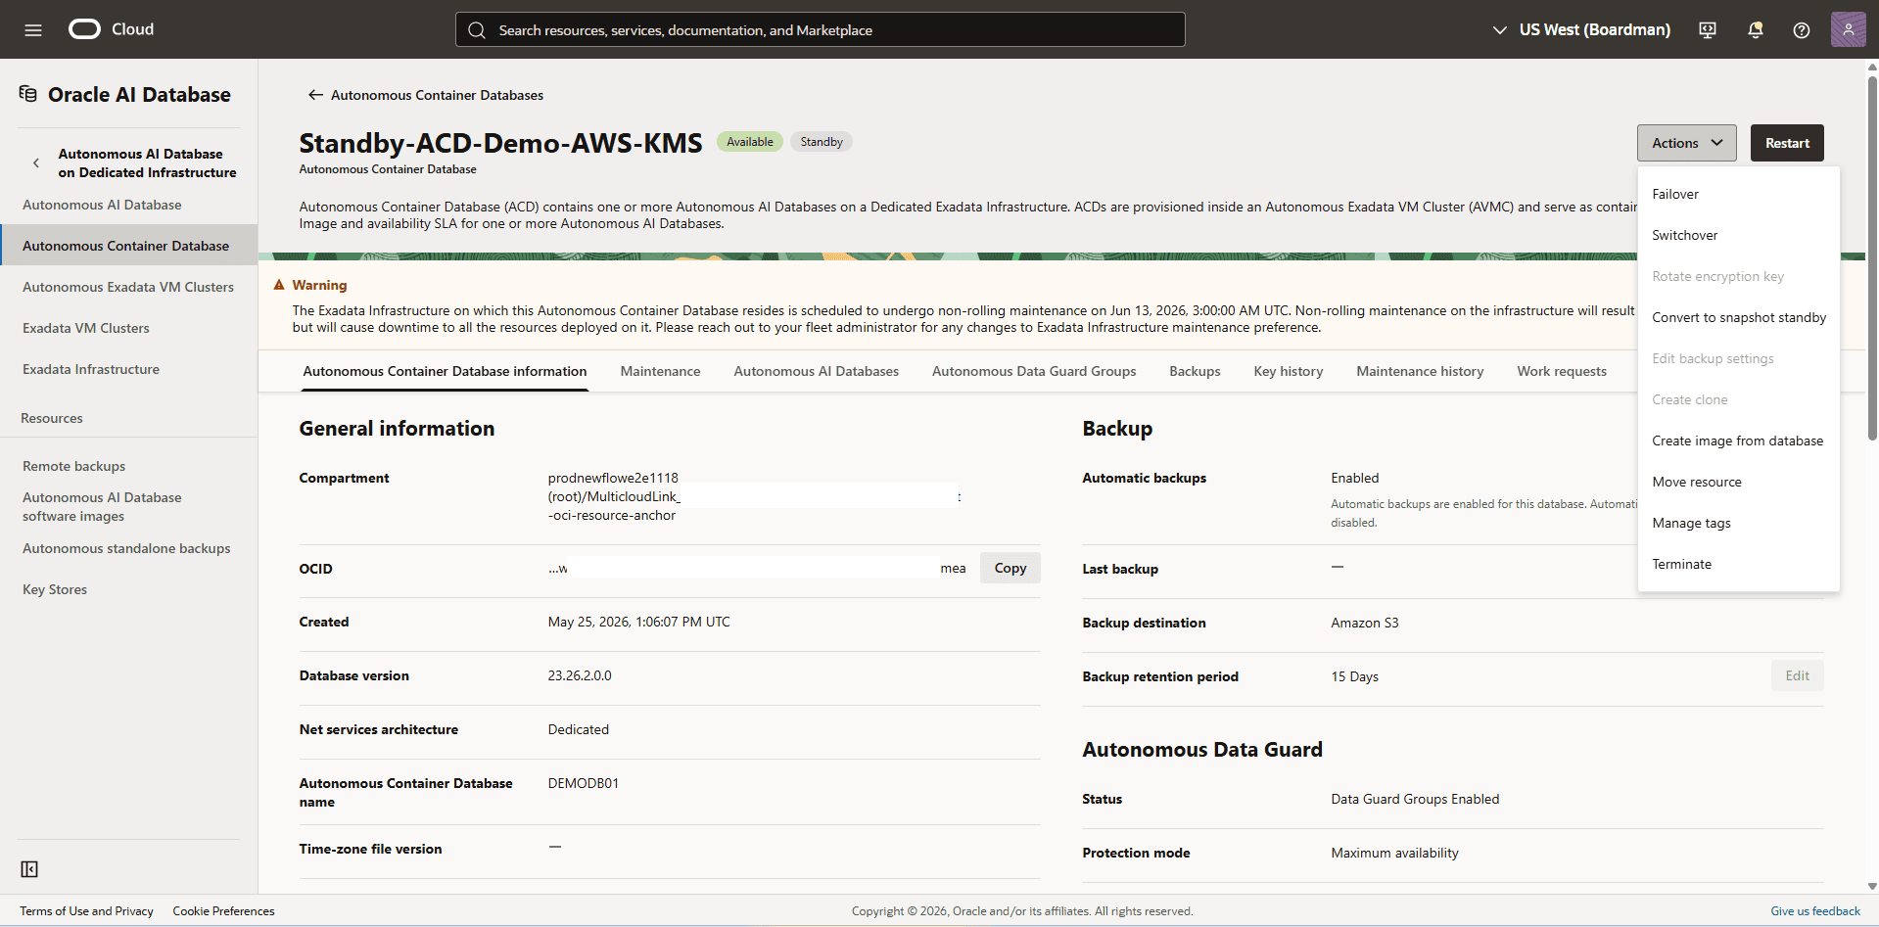This screenshot has height=927, width=1879.
Task: Click the Restart button
Action: point(1787,143)
